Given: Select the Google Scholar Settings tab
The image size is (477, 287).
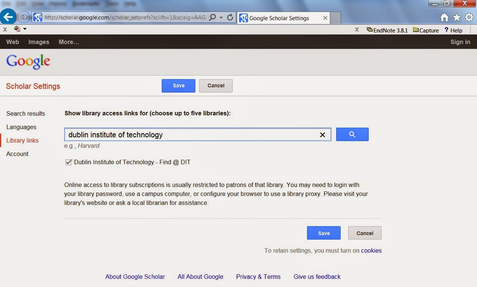Looking at the screenshot, I should coord(283,18).
